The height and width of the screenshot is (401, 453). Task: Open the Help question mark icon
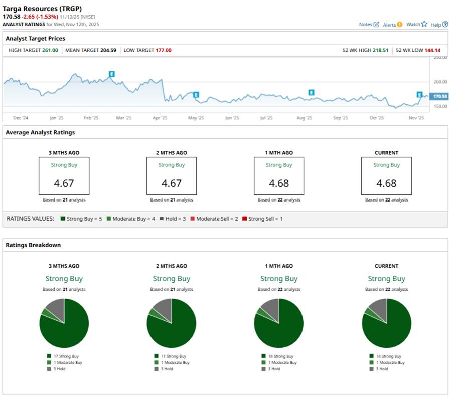[x=445, y=24]
